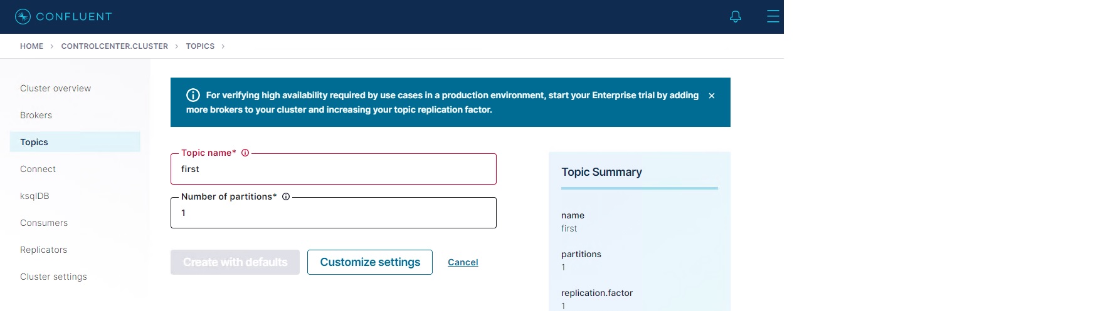Open the CONTROLCENTER.CLUSTER breadcrumb
The width and height of the screenshot is (1093, 311).
(115, 46)
